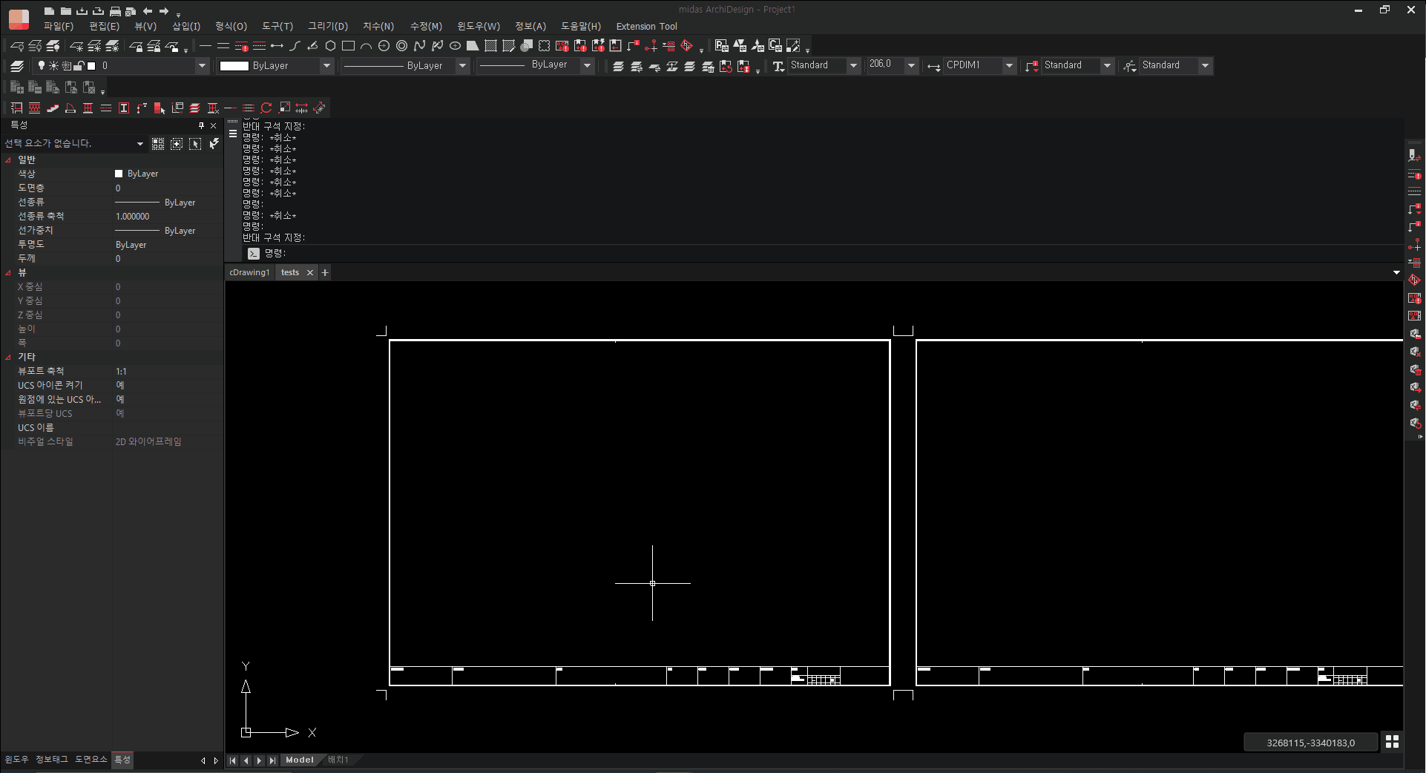This screenshot has height=773, width=1426.
Task: Jump to first layout tab arrow
Action: click(232, 760)
